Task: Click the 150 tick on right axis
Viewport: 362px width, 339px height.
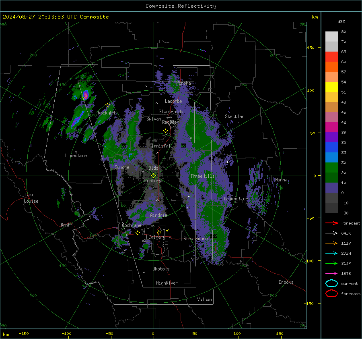Action: click(311, 48)
